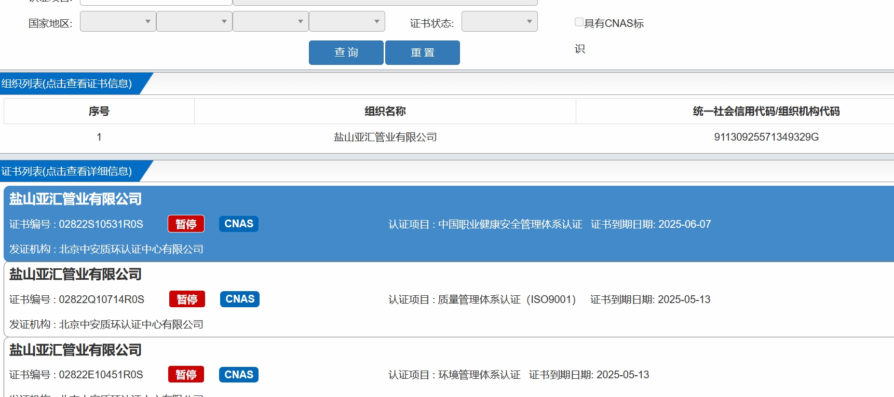Screen dimensions: 894x397
Task: Click the 2025-05-13 expiry date of the 环境管理体系认证 certificate
Action: (623, 375)
